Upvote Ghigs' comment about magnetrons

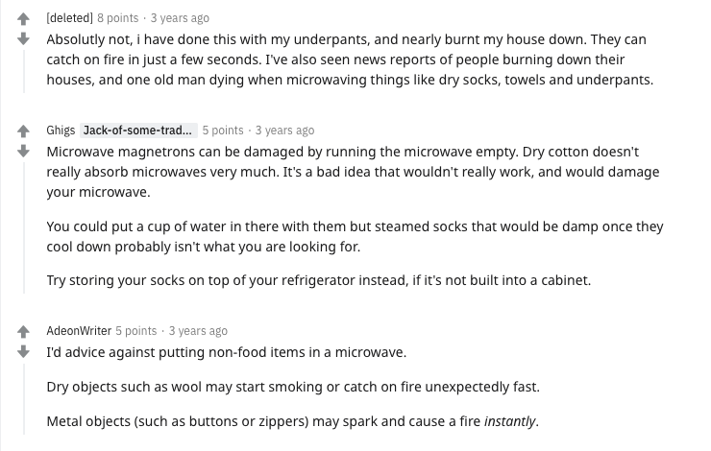tap(23, 131)
